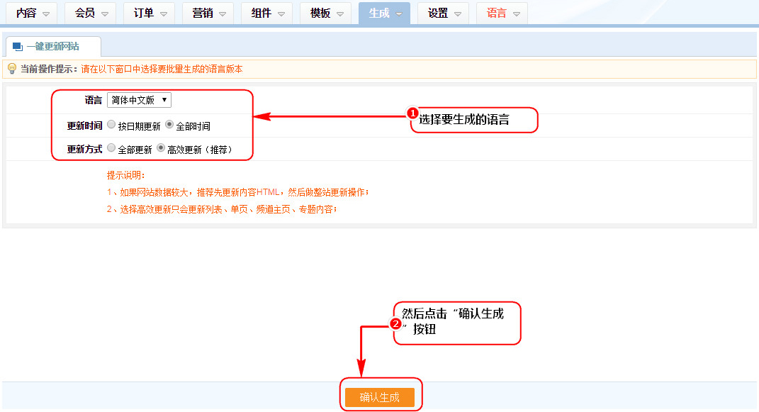Choose 全部更新 update method
This screenshot has height=412, width=759.
pyautogui.click(x=111, y=148)
